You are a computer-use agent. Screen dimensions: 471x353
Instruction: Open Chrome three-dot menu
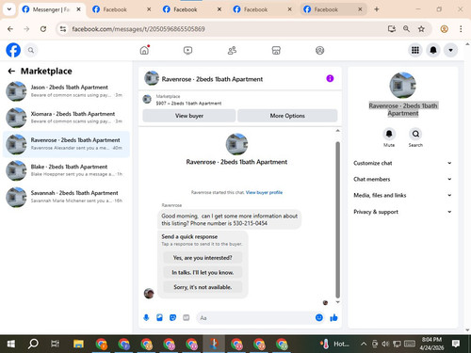click(461, 29)
